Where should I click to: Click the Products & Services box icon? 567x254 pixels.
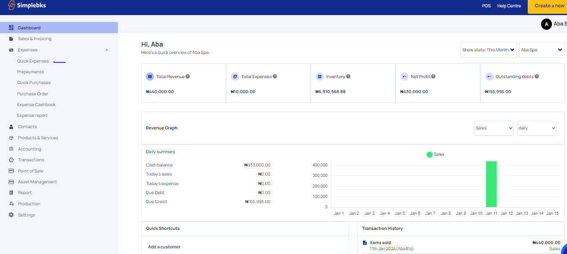coord(11,138)
